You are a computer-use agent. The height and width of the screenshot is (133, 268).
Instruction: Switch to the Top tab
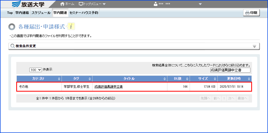pyautogui.click(x=10, y=13)
